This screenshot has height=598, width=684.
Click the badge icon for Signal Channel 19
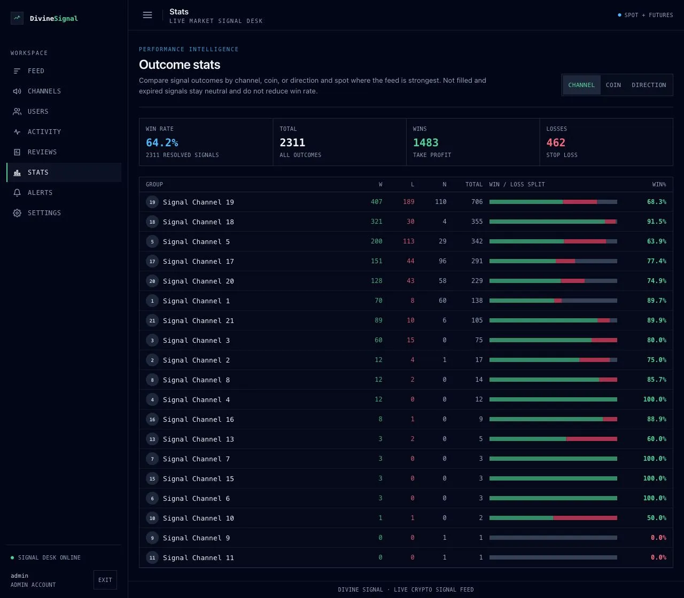(x=152, y=202)
